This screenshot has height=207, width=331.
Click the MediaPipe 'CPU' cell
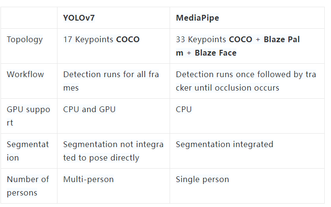click(x=183, y=109)
